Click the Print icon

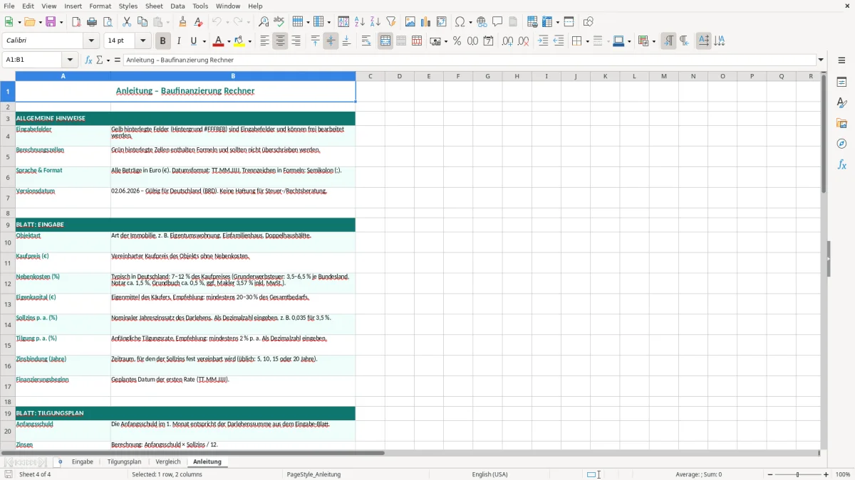[91, 22]
